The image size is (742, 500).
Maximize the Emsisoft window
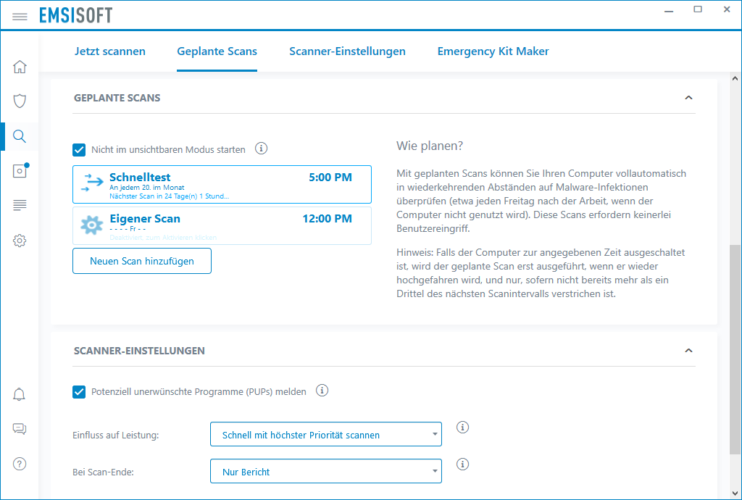(x=698, y=9)
